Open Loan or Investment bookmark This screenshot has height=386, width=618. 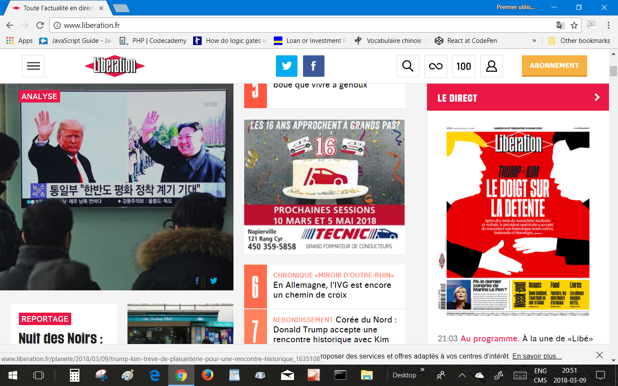[311, 41]
